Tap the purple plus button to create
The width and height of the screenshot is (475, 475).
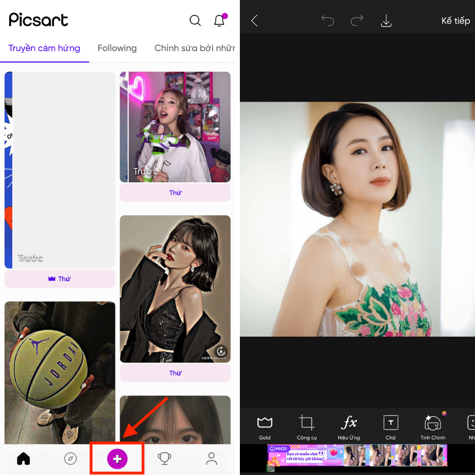click(117, 458)
